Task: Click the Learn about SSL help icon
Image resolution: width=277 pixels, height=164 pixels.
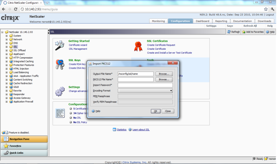Action: pyautogui.click(x=130, y=130)
